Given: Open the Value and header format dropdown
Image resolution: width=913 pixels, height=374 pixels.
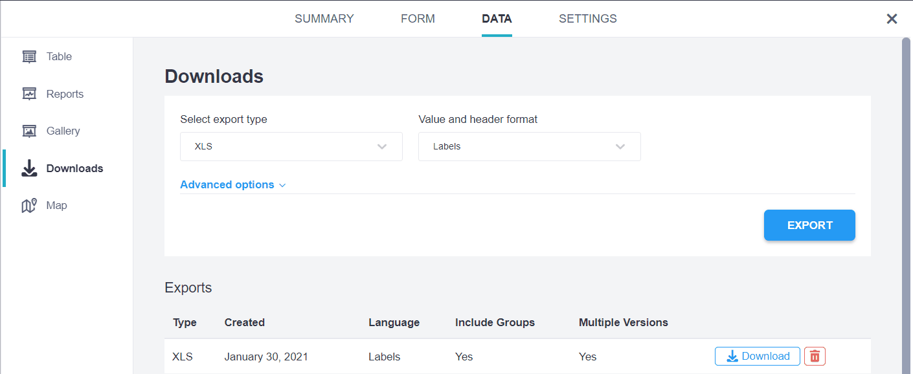Looking at the screenshot, I should [529, 147].
